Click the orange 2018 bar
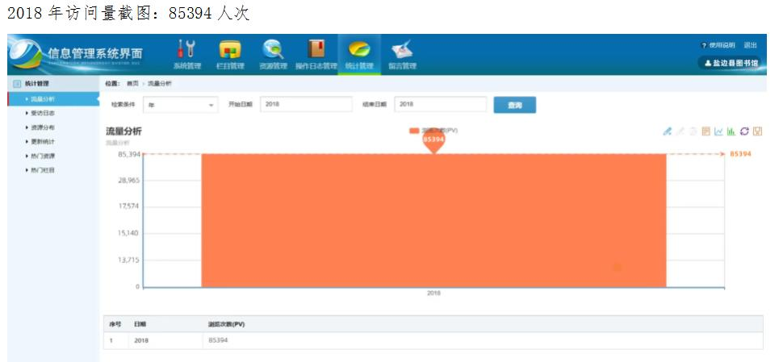The height and width of the screenshot is (362, 783). tap(433, 220)
